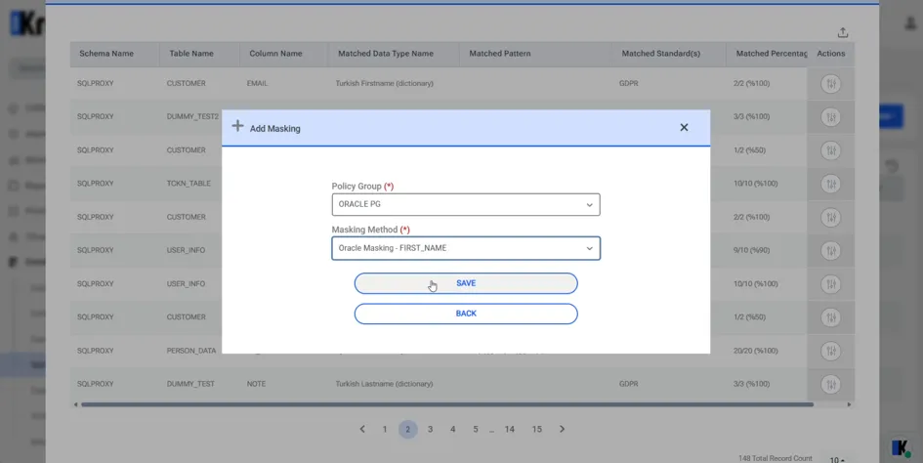The height and width of the screenshot is (463, 923).
Task: Select current page 2
Action: point(407,430)
